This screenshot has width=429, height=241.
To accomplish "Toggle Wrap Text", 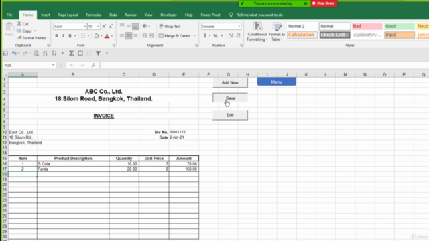I will (x=170, y=27).
